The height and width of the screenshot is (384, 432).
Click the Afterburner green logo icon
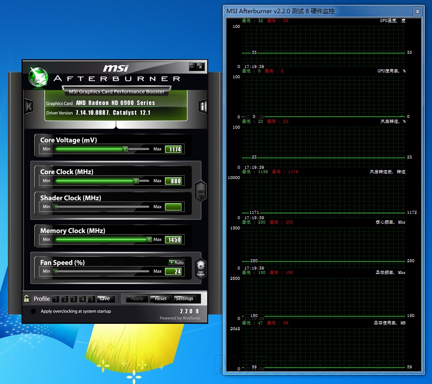[x=39, y=77]
